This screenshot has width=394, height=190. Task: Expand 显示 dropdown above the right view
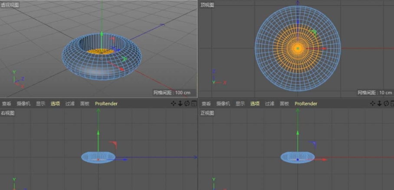(40, 104)
